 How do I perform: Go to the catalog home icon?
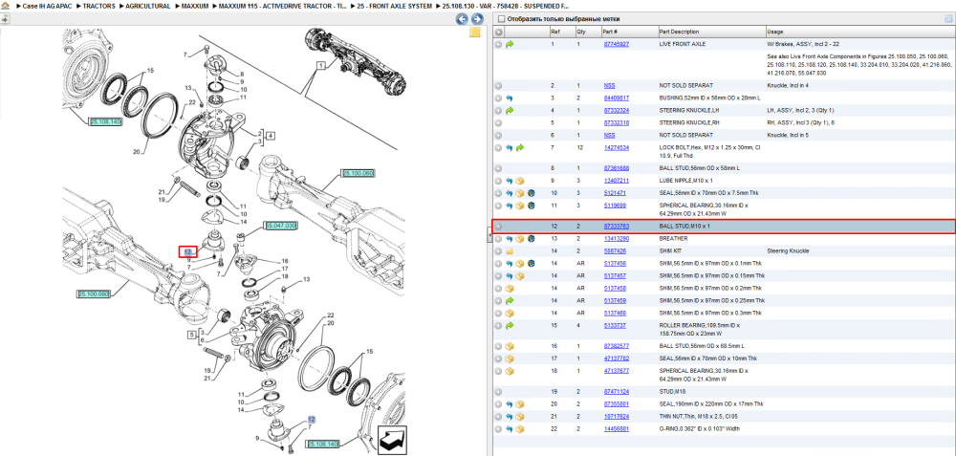point(5,5)
